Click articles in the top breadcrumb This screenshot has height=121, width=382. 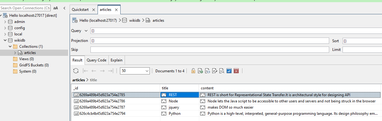point(159,20)
